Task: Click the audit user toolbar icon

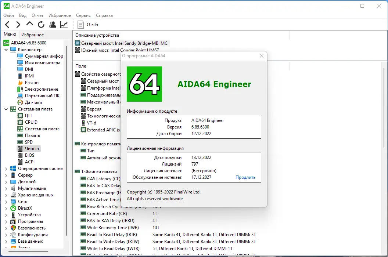Action: [52, 24]
